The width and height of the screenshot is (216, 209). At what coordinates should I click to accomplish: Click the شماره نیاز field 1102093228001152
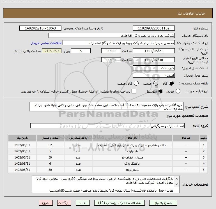(x=154, y=28)
